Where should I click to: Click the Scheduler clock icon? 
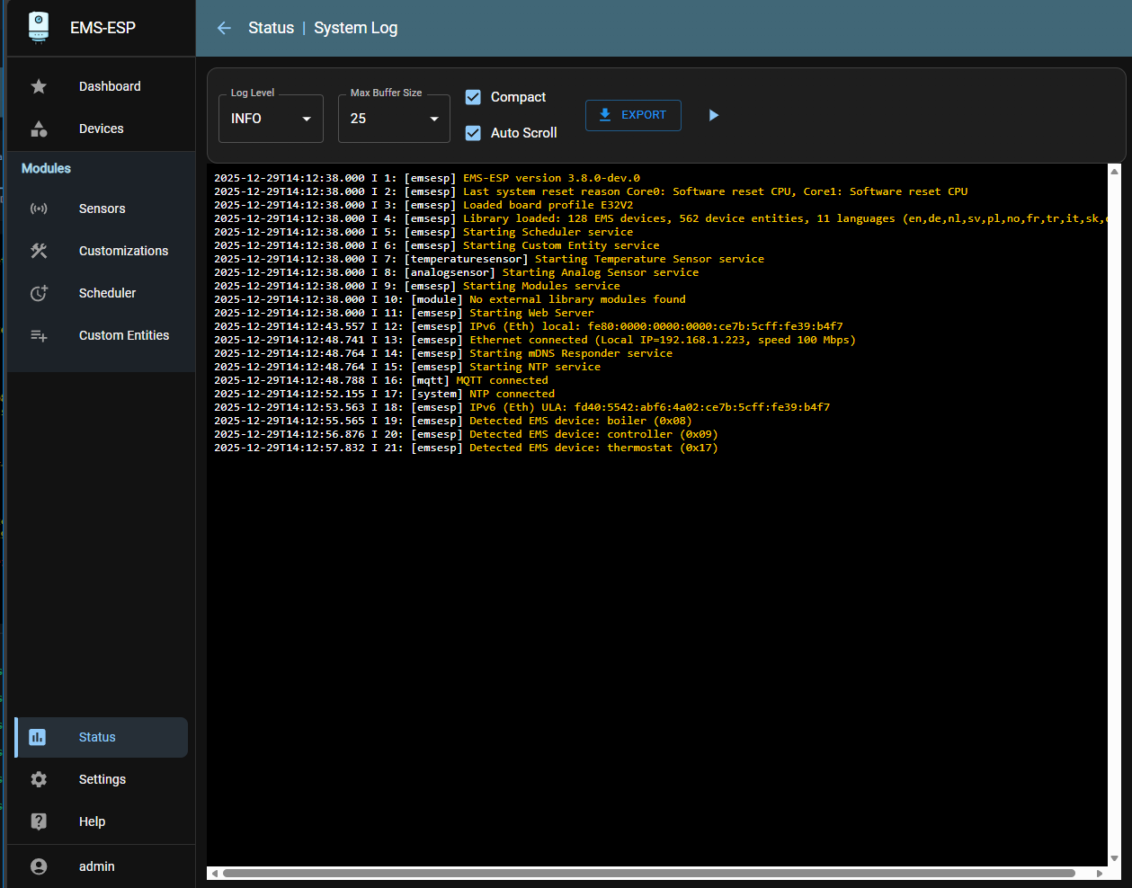(x=39, y=293)
